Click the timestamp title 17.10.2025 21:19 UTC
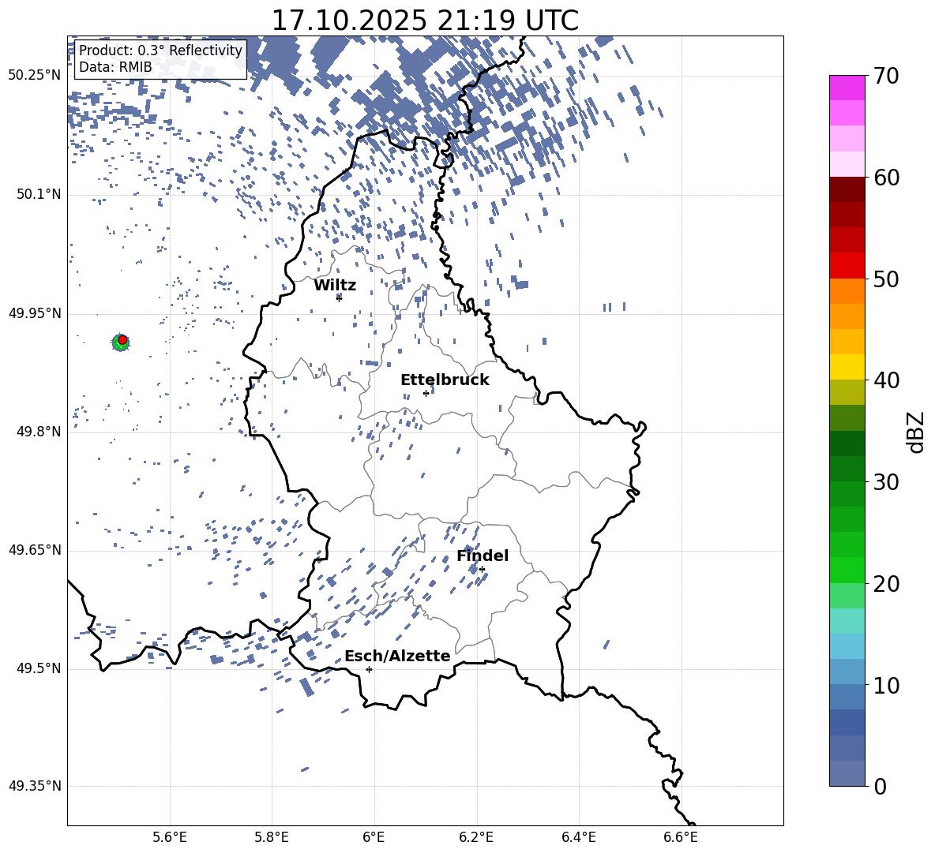The height and width of the screenshot is (853, 935). [425, 21]
